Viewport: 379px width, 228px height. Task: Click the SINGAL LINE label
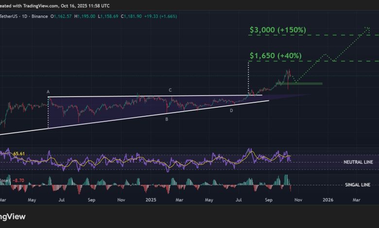pyautogui.click(x=358, y=185)
